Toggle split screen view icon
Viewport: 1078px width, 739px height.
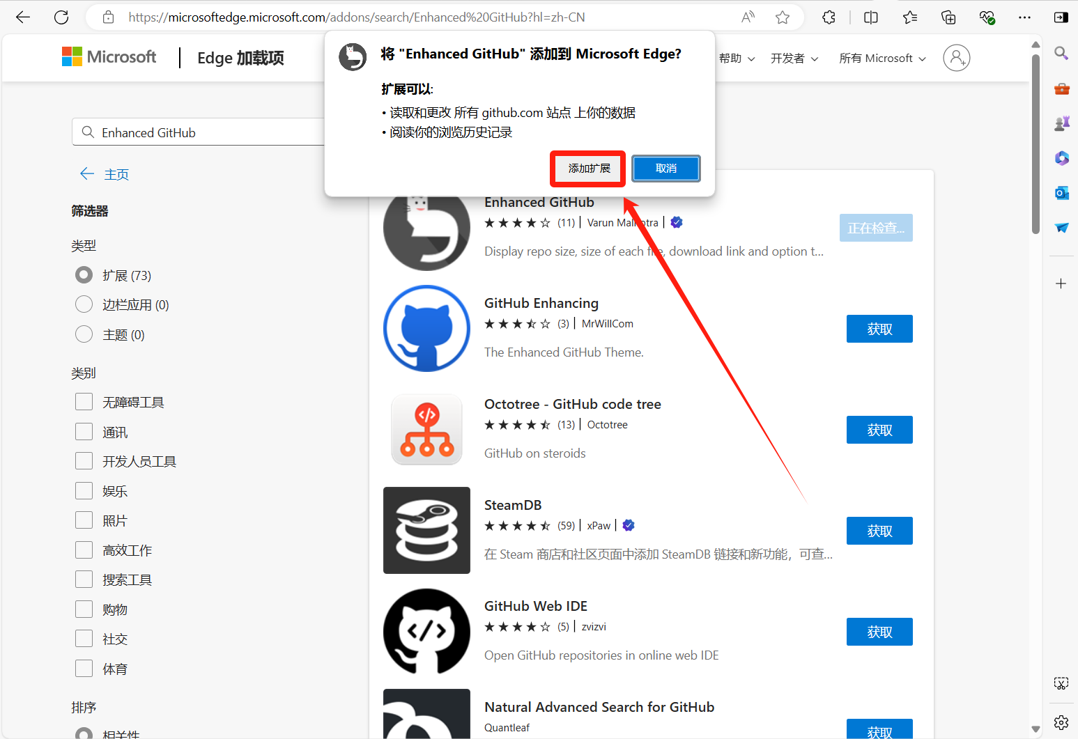(x=870, y=17)
